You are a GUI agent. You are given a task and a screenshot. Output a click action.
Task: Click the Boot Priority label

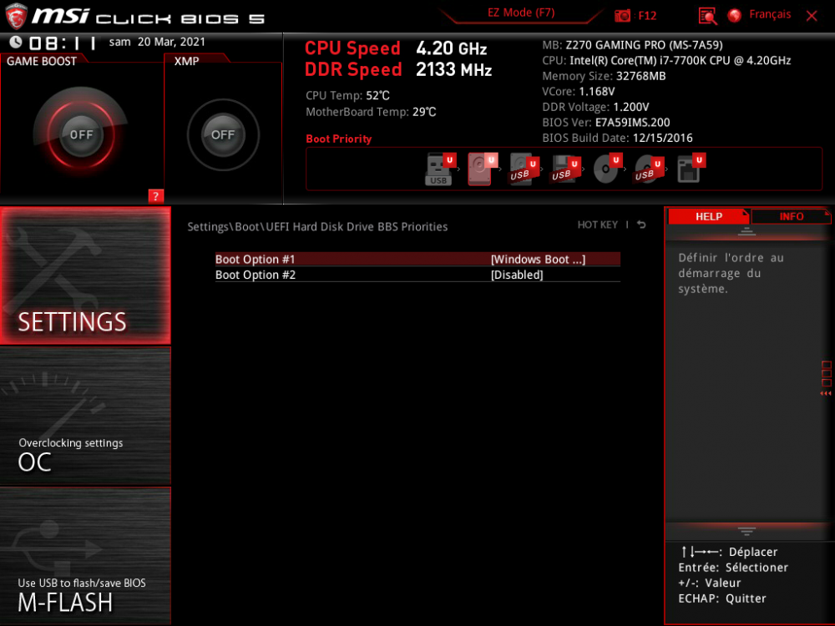[339, 139]
